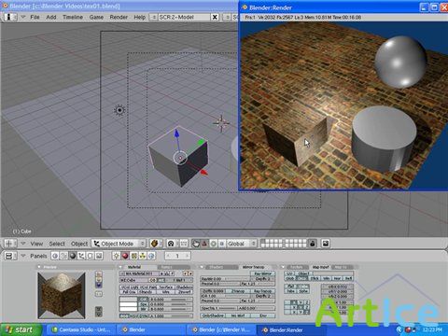The width and height of the screenshot is (448, 336).
Task: Select the translate manipulator triangle icon
Action: click(204, 244)
